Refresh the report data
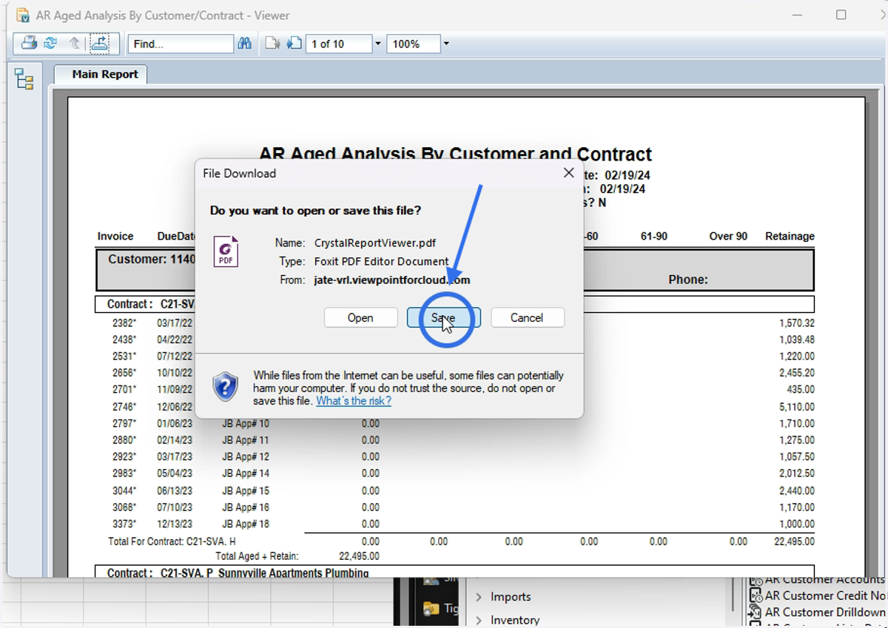The image size is (888, 628). (50, 44)
